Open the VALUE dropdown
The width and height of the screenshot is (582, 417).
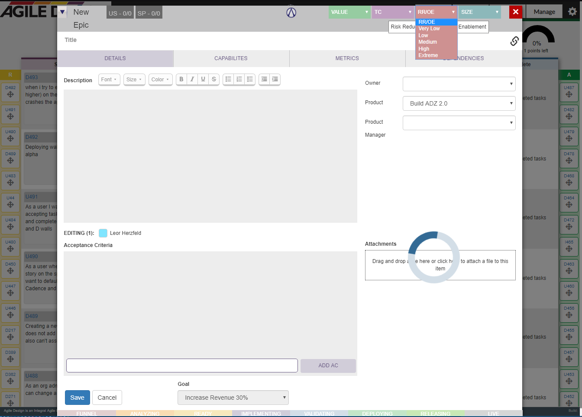[349, 12]
